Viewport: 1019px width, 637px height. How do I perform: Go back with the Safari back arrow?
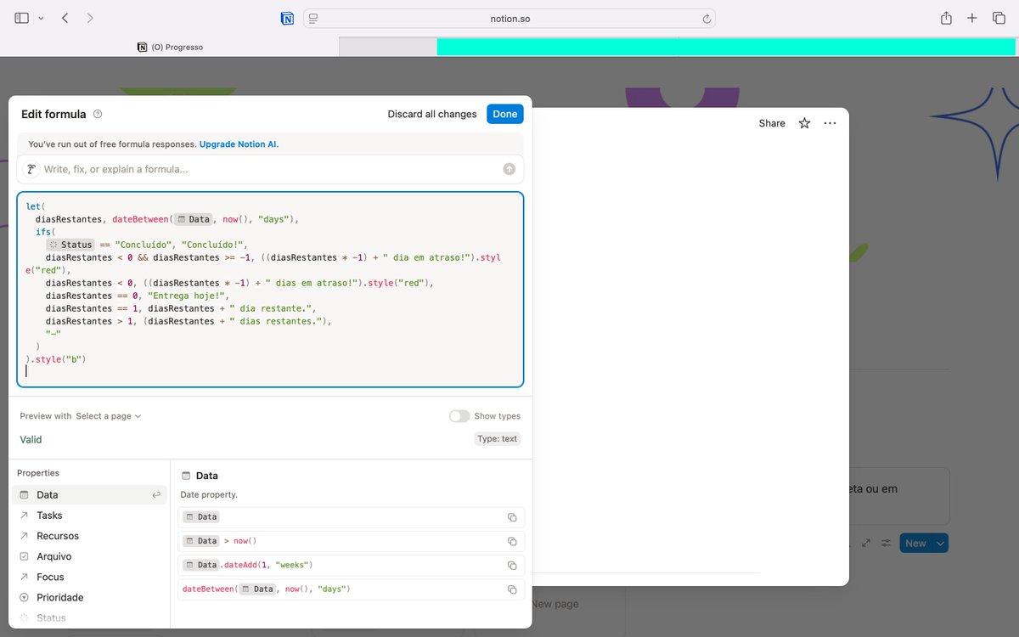pyautogui.click(x=65, y=18)
